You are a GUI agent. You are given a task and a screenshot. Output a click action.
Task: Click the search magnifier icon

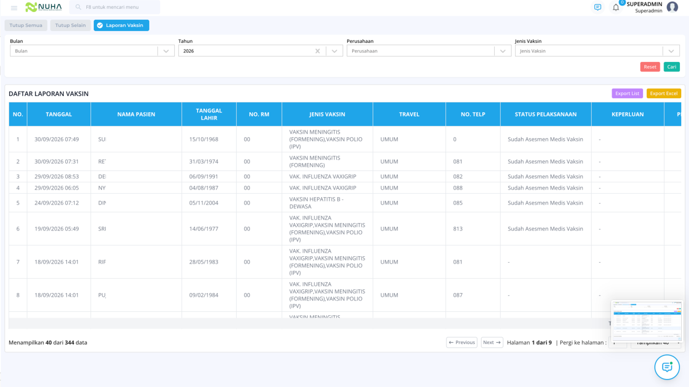(78, 7)
